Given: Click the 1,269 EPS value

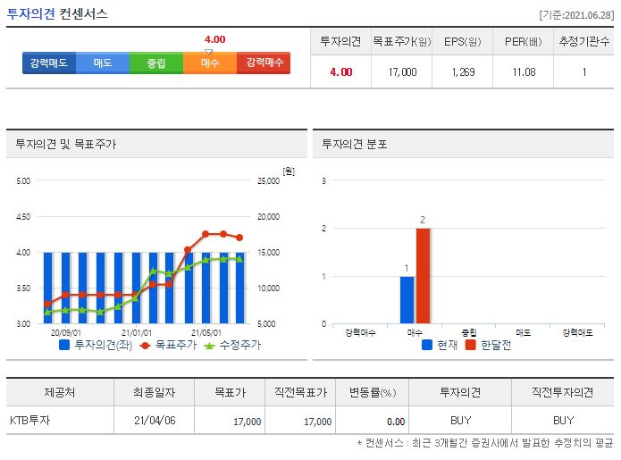Looking at the screenshot, I should point(463,72).
